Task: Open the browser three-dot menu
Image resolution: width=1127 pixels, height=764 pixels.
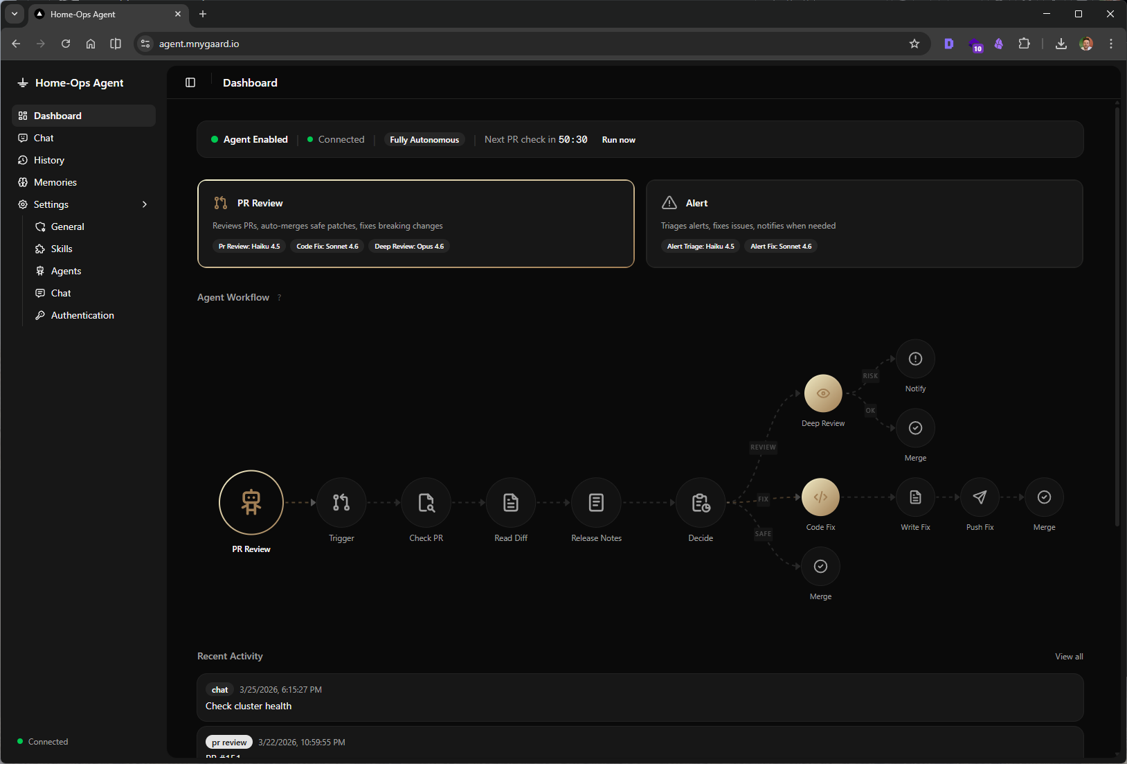Action: pyautogui.click(x=1111, y=44)
